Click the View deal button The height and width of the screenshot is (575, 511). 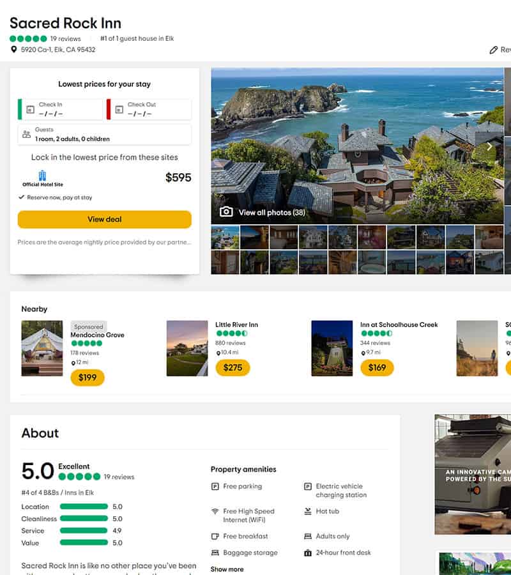104,219
